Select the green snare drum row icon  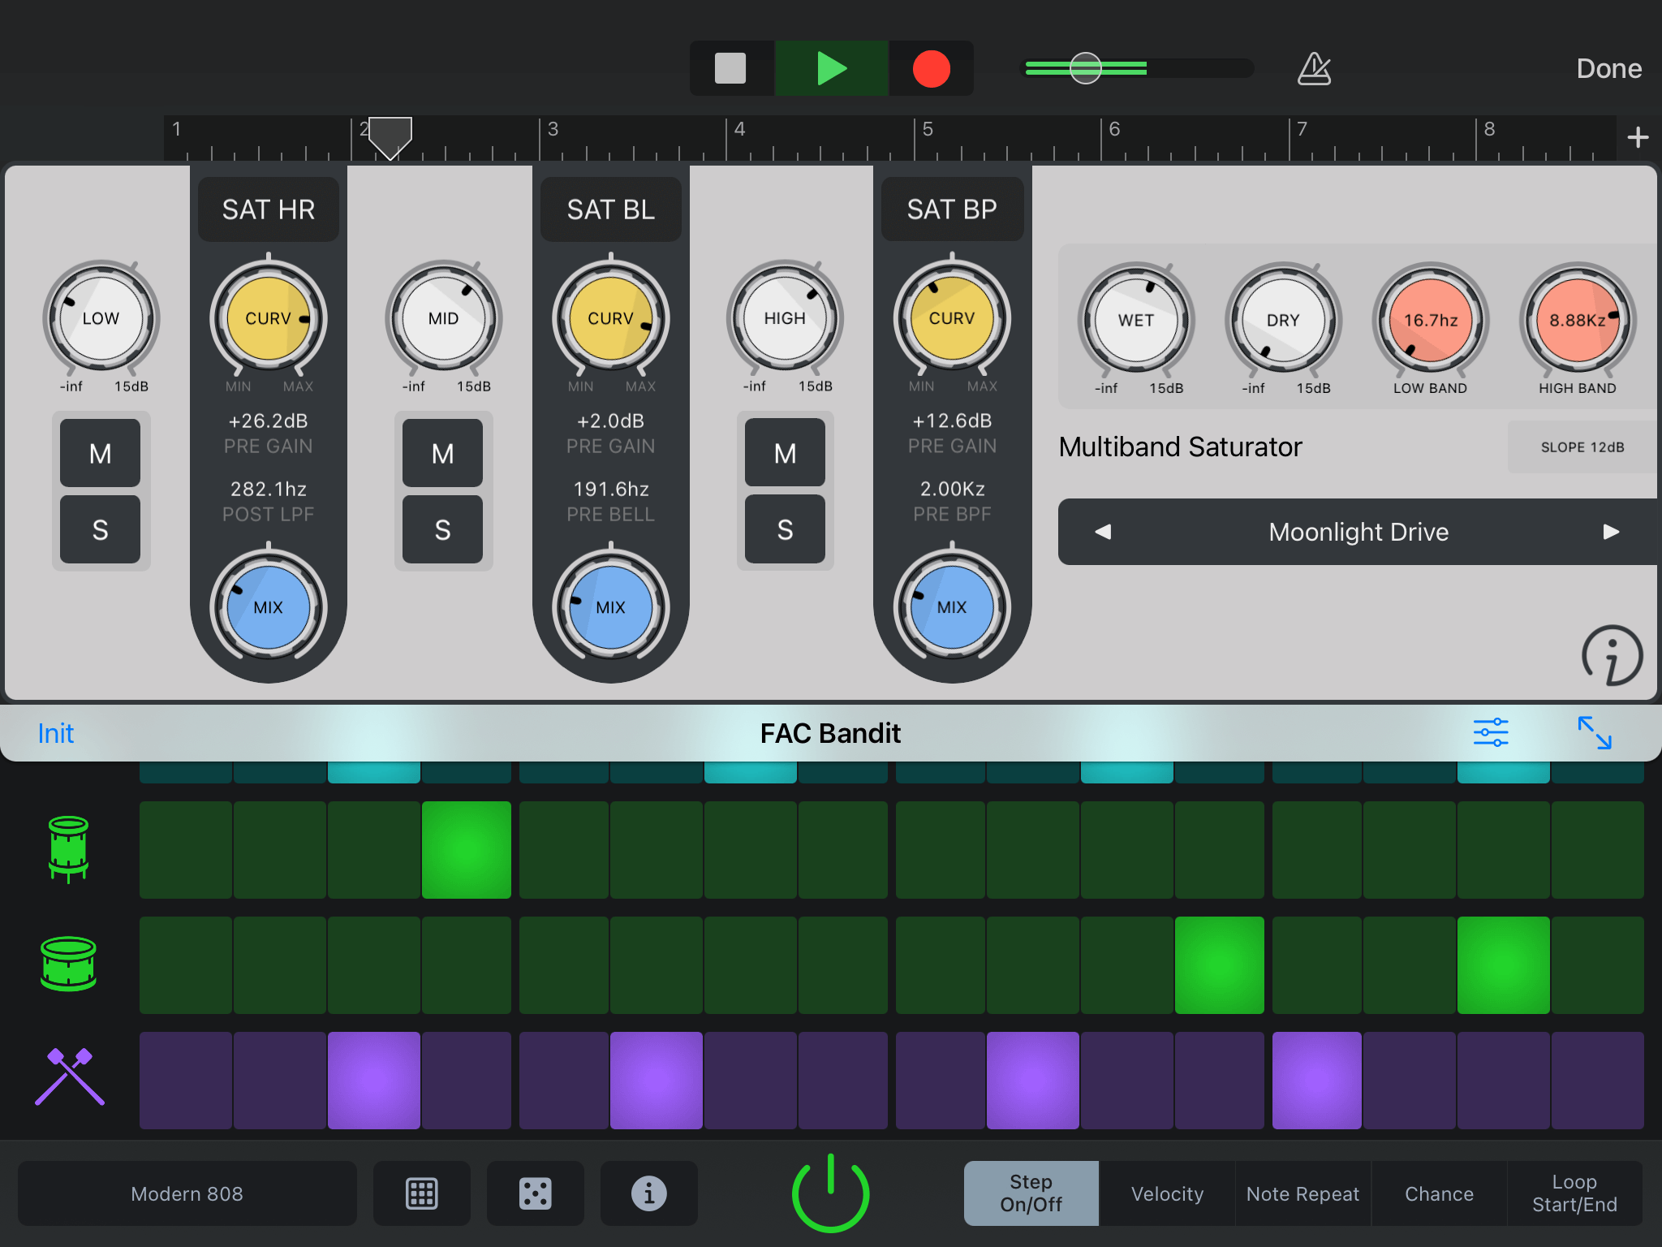68,964
